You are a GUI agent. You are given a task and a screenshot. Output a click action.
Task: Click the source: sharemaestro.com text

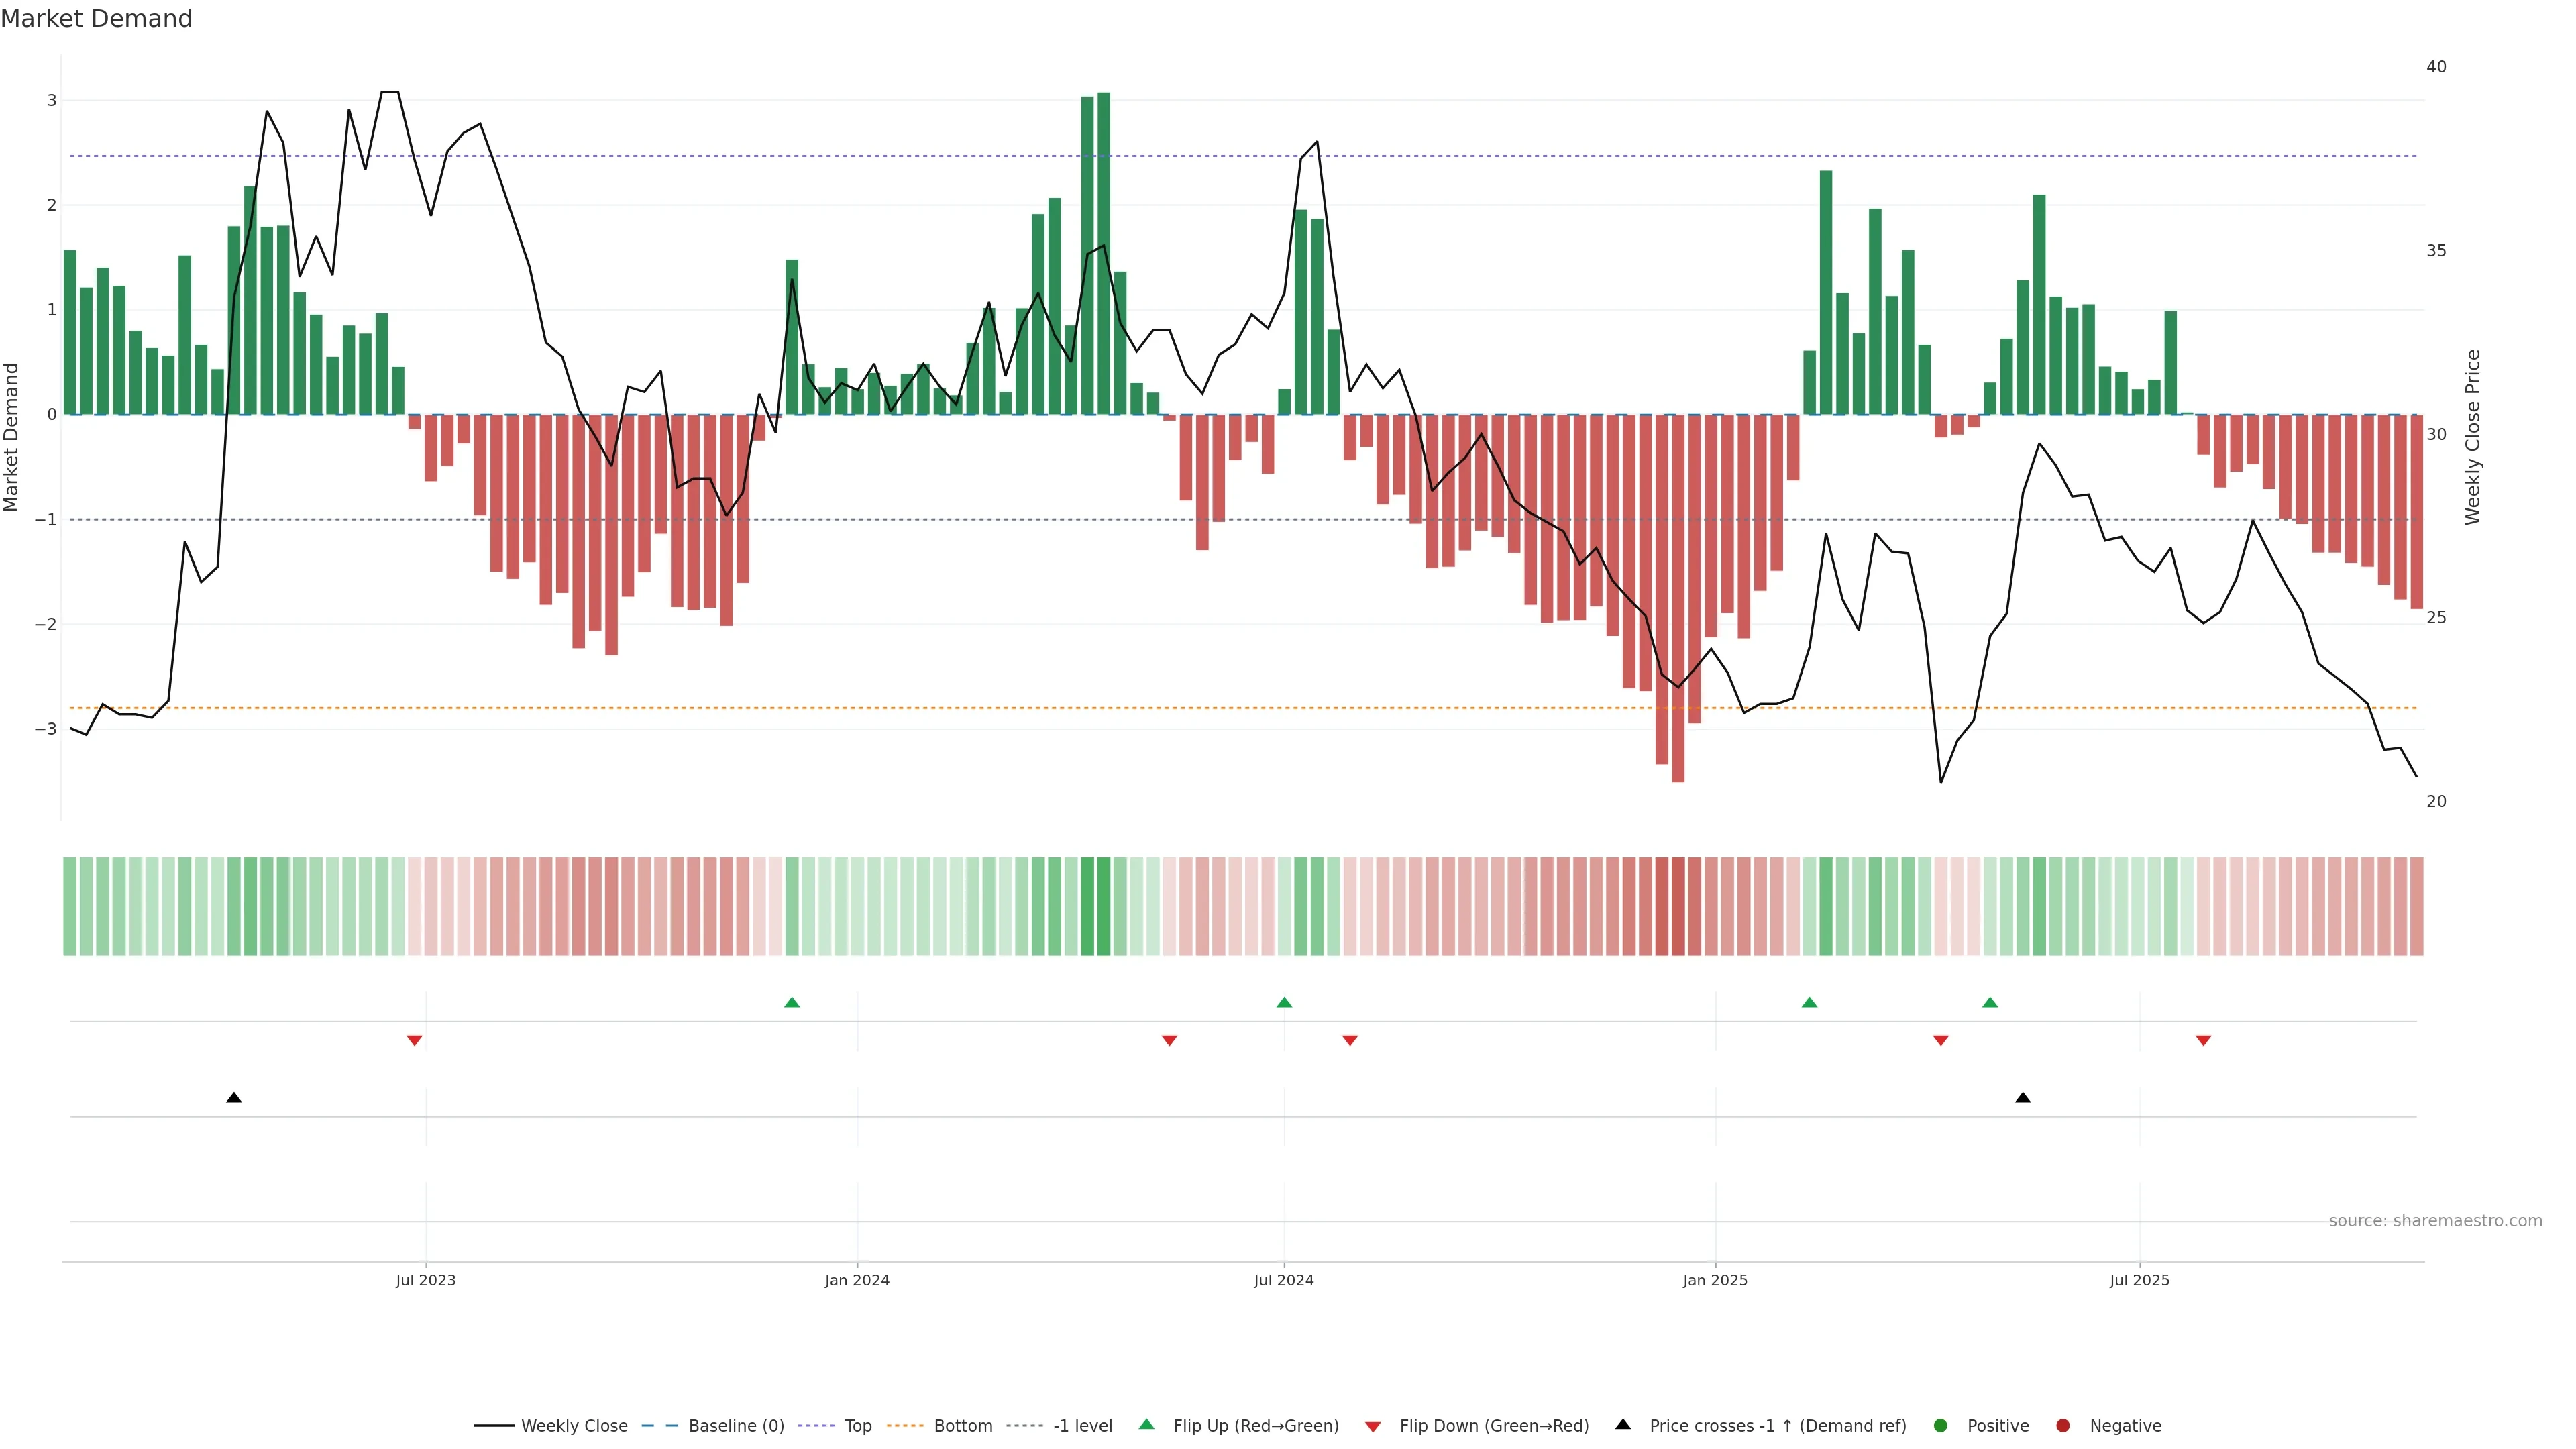[x=2435, y=1221]
